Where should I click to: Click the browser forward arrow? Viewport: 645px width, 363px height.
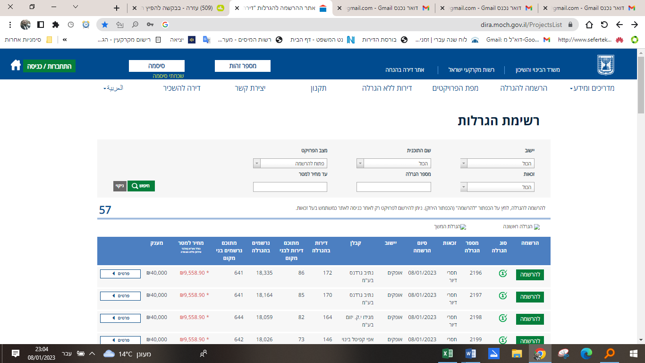[619, 25]
